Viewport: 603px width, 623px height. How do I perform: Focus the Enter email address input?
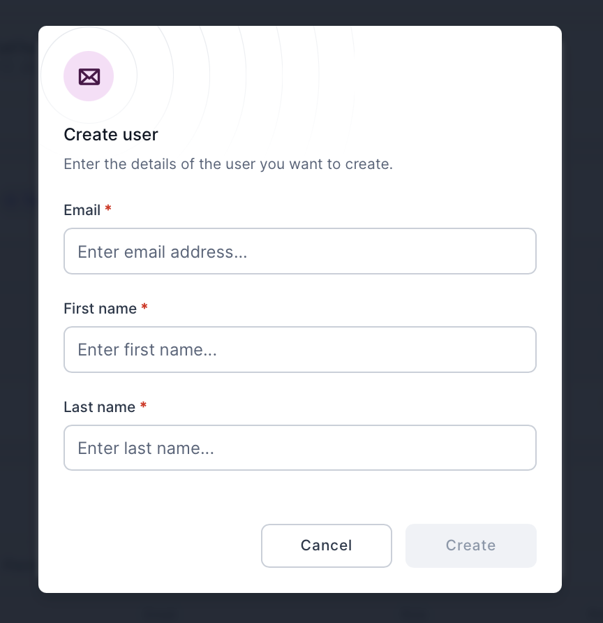click(x=300, y=251)
